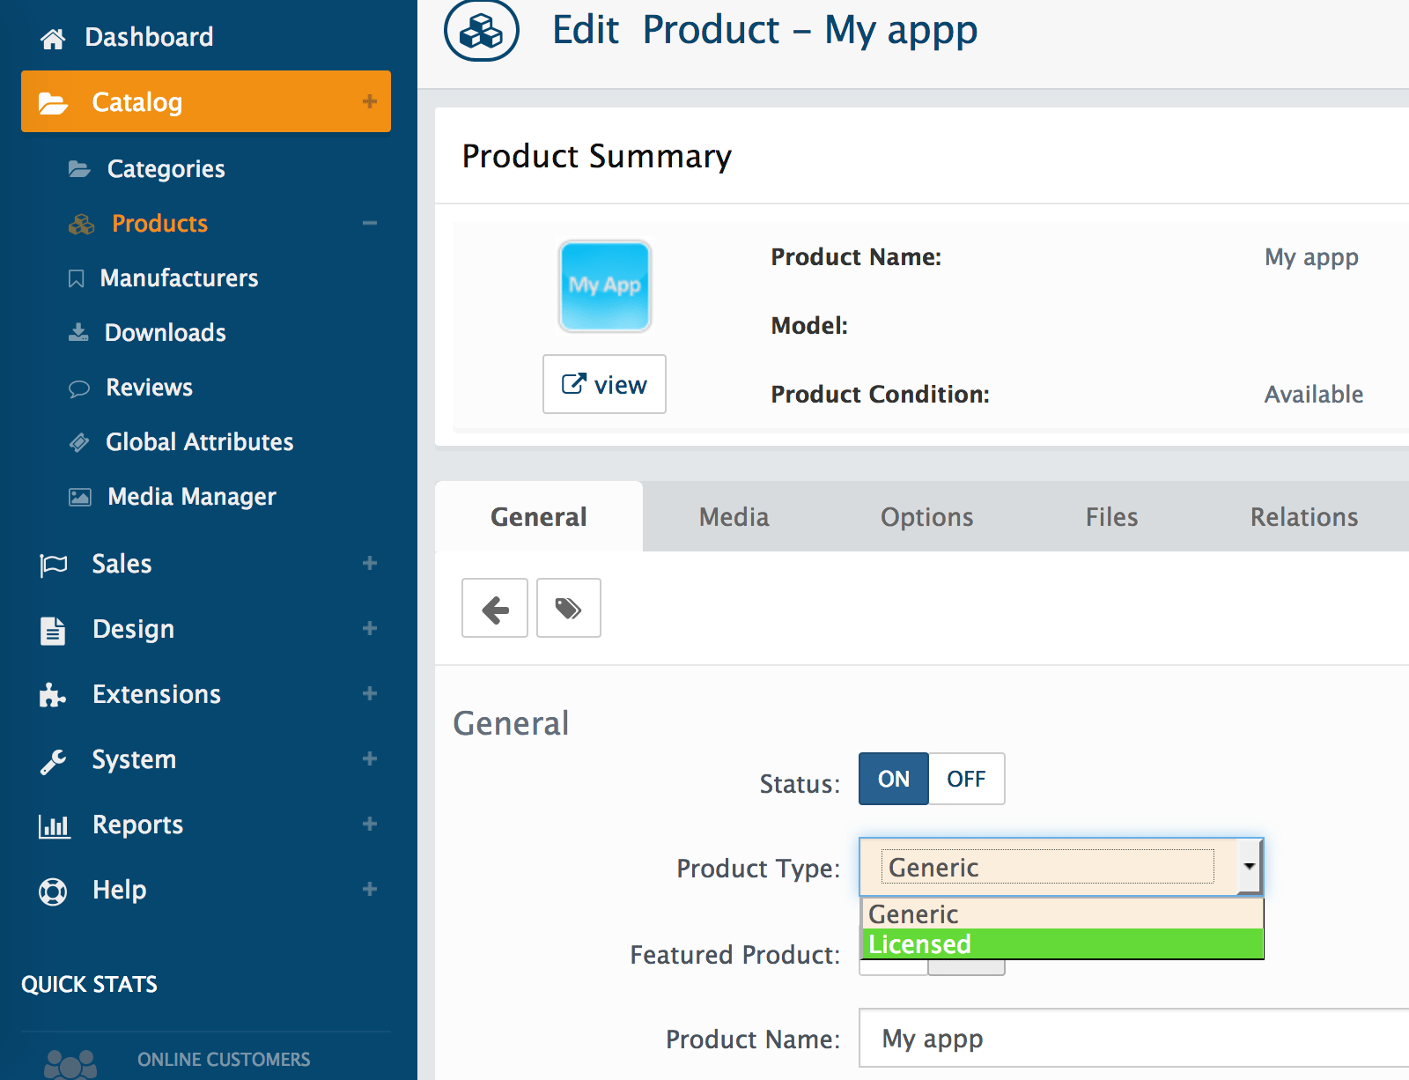The height and width of the screenshot is (1080, 1409).
Task: Click the My App product thumbnail
Action: [x=605, y=286]
